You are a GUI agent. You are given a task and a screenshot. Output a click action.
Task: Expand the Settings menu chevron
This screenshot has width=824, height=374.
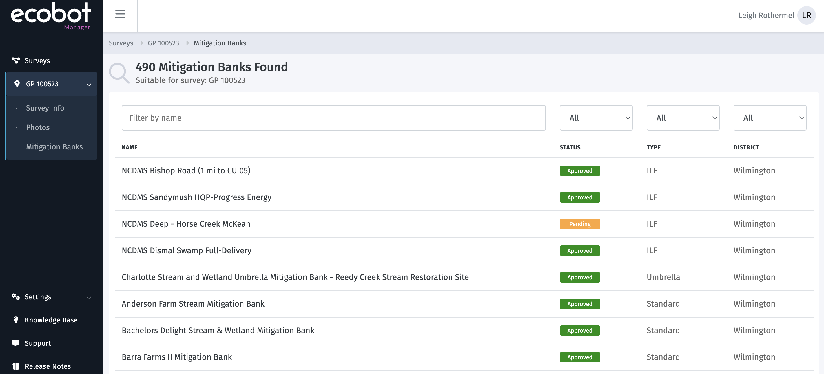coord(89,297)
